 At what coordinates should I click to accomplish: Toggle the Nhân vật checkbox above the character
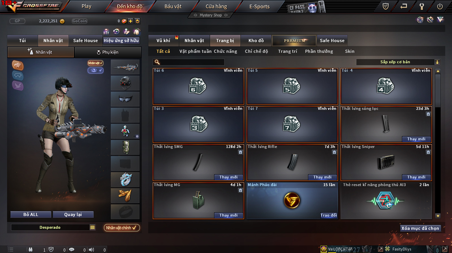click(x=95, y=63)
